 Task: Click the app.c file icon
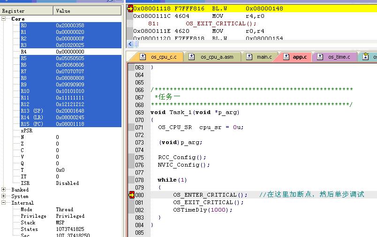286,57
